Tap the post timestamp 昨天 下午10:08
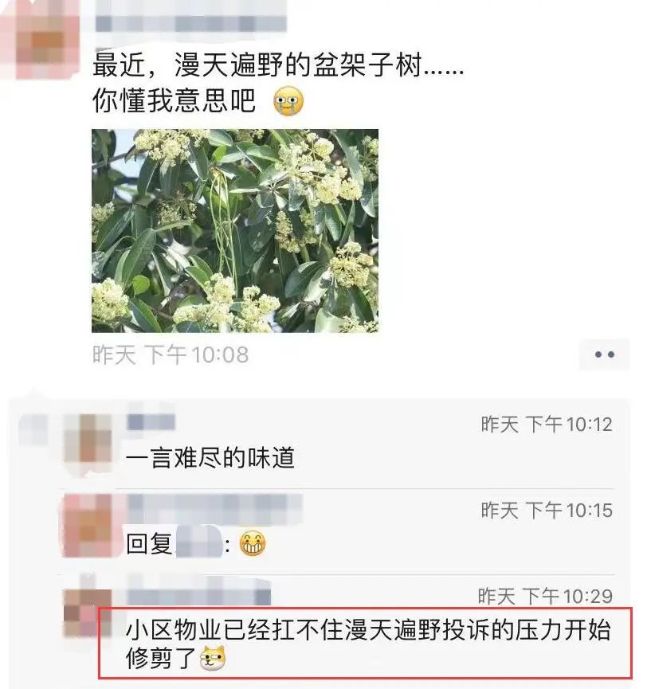This screenshot has height=689, width=647. coord(171,355)
